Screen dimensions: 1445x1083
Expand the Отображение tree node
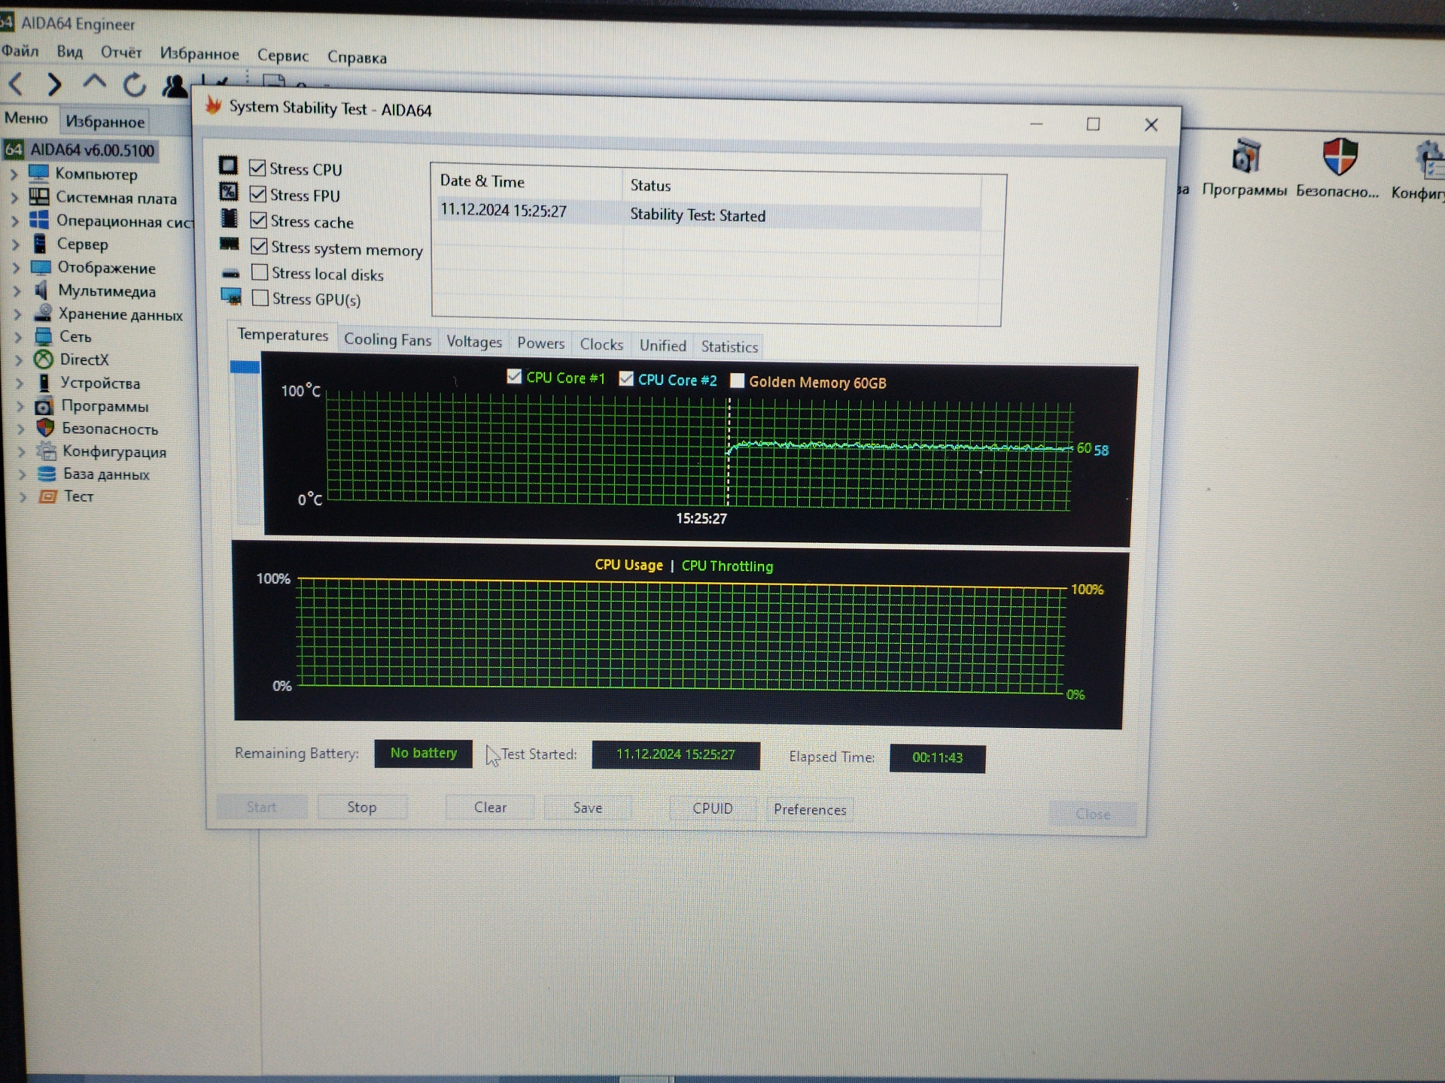click(17, 268)
